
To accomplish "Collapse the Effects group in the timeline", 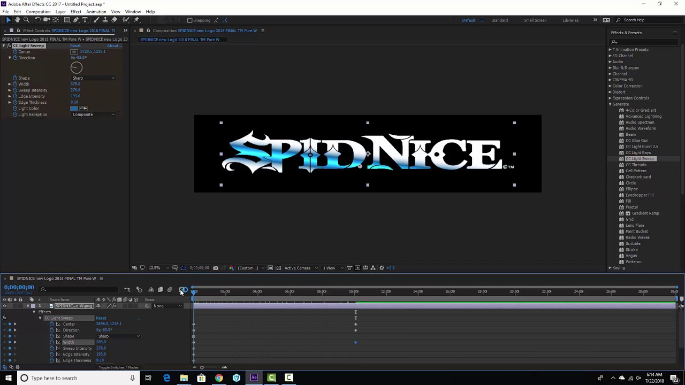I will [34, 312].
